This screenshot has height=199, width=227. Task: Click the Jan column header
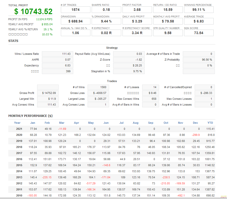pyautogui.click(x=33, y=123)
